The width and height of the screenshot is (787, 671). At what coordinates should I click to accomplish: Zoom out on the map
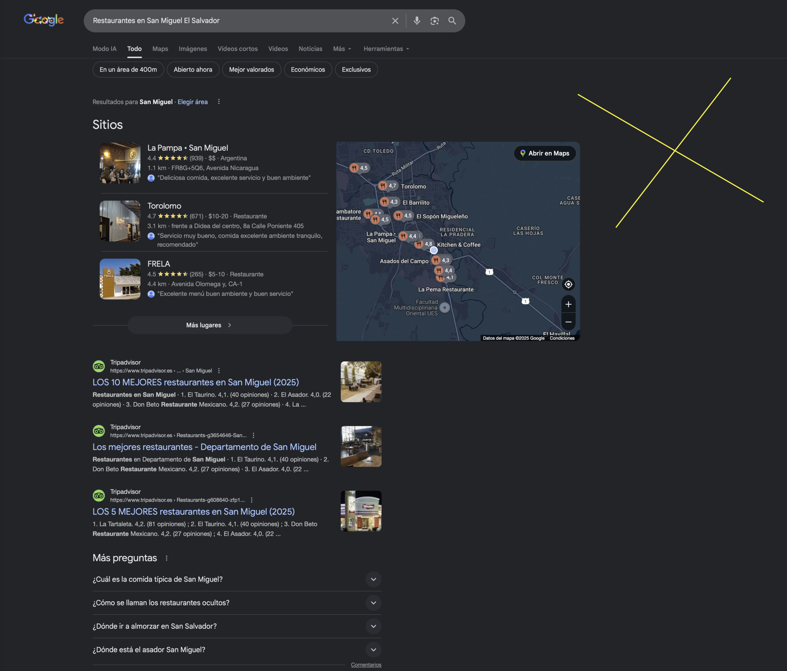pyautogui.click(x=568, y=322)
